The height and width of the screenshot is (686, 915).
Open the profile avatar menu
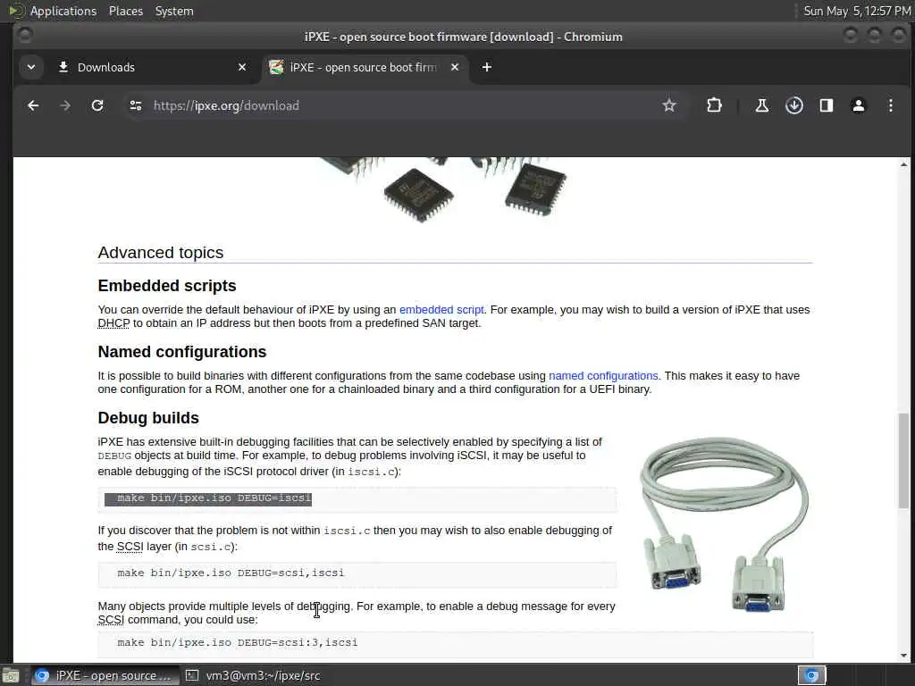(859, 105)
